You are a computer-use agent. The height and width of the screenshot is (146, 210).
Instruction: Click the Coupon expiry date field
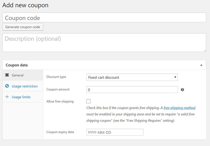coord(115,132)
